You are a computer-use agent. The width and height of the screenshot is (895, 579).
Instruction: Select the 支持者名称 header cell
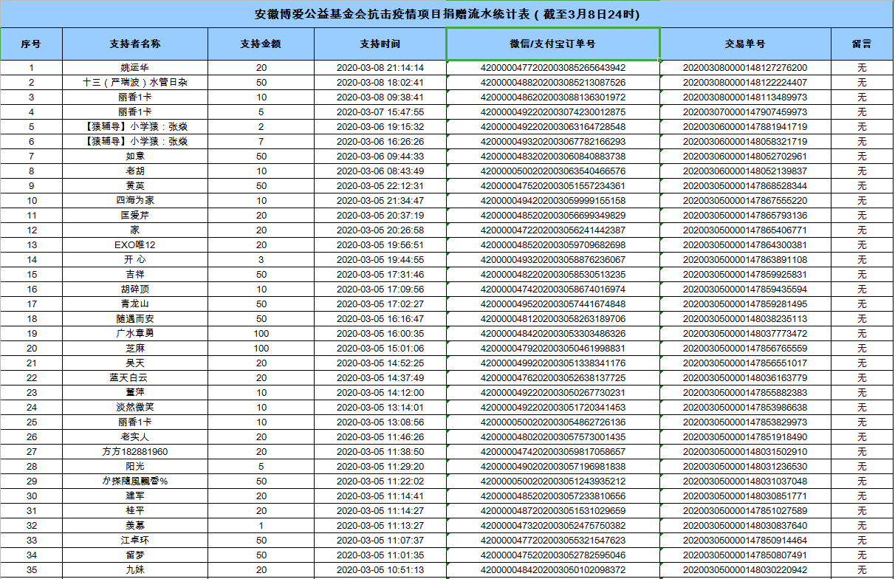click(135, 44)
